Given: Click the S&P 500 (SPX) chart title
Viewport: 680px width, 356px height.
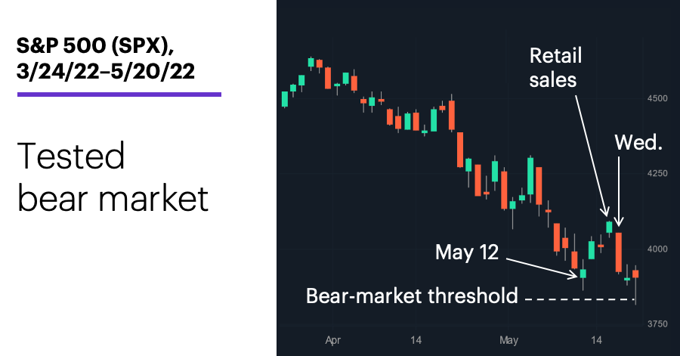Looking at the screenshot, I should pos(105,58).
